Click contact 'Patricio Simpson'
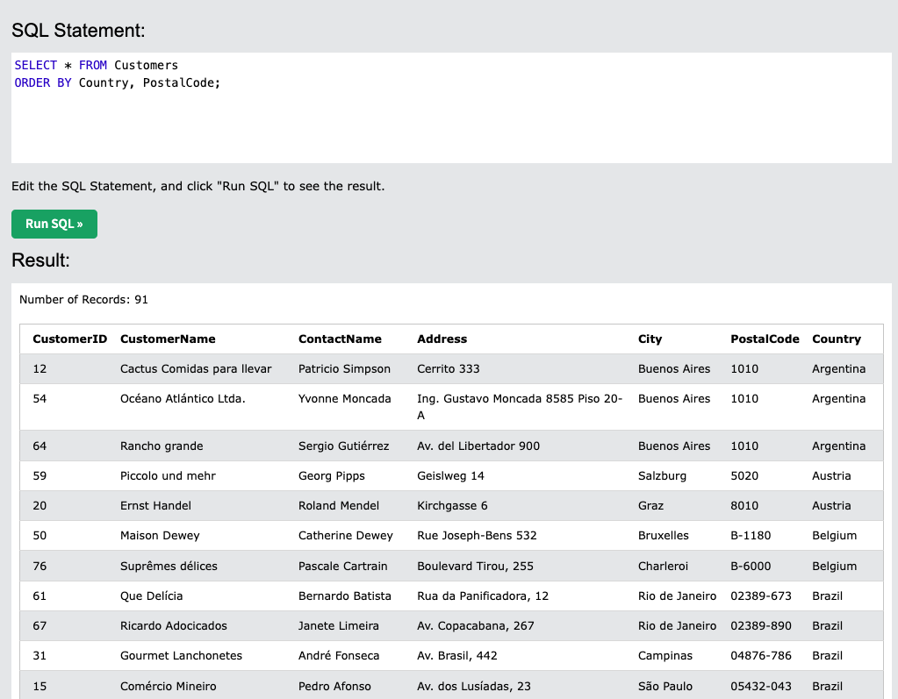The image size is (898, 699). tap(344, 369)
